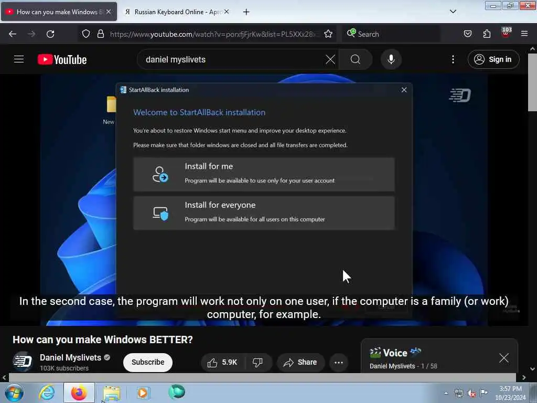Focus the Firefox Search box
The width and height of the screenshot is (537, 403).
pos(391,34)
